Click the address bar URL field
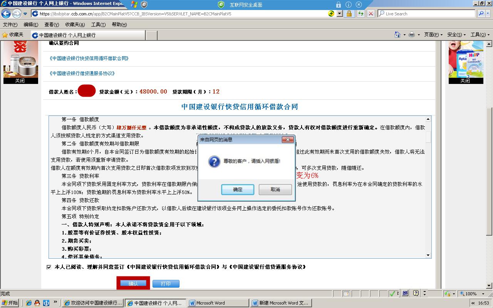Viewport: 493px width, 308px height. (x=179, y=13)
